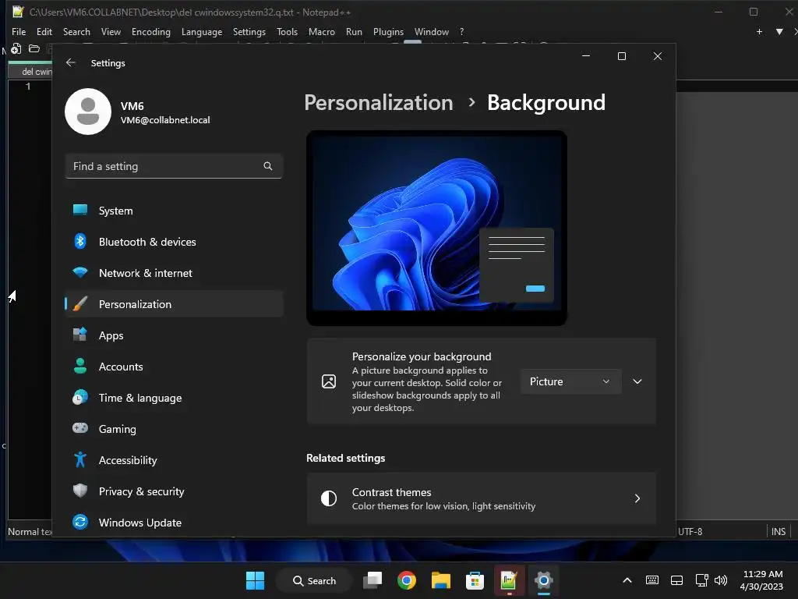Click Contrast themes row label
Image resolution: width=798 pixels, height=599 pixels.
point(391,492)
